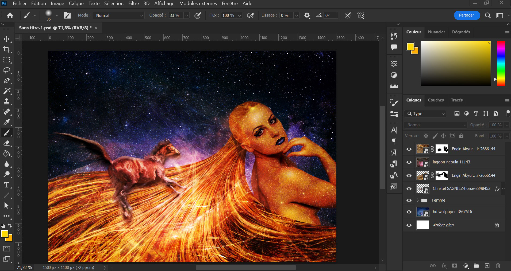Open the brush Mode dropdown

click(119, 15)
